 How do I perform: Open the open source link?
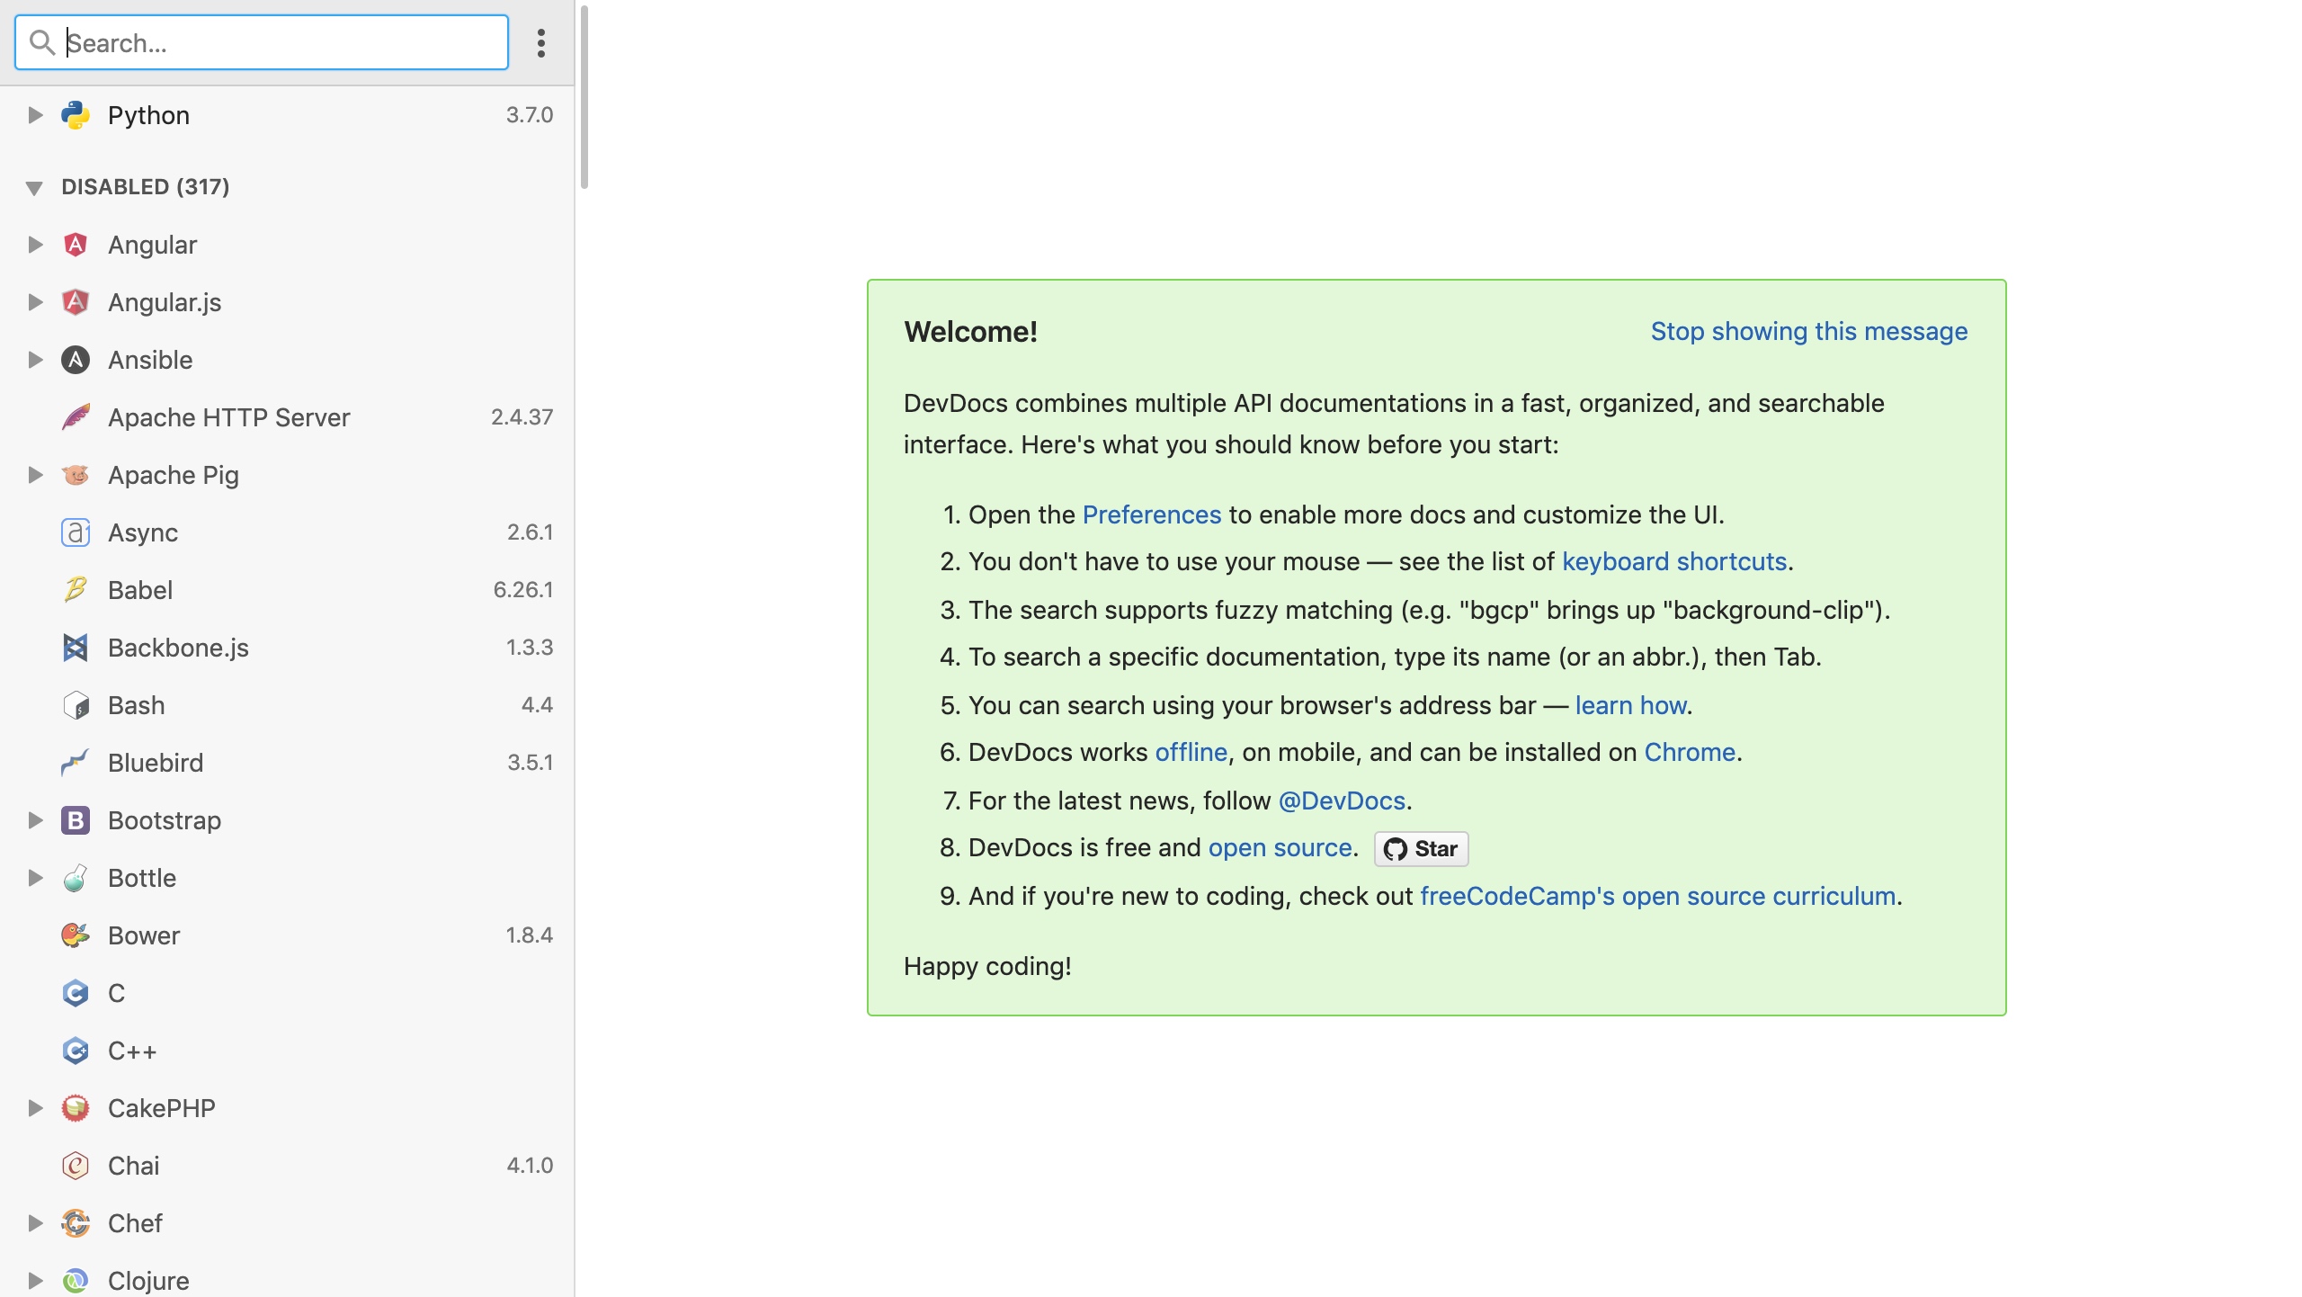(x=1280, y=847)
